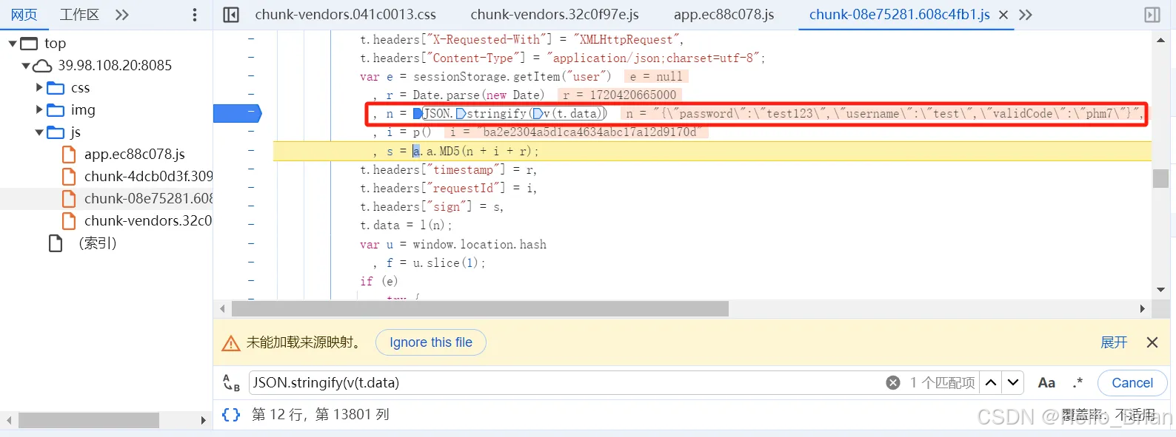Image resolution: width=1176 pixels, height=437 pixels.
Task: Jump to next search match
Action: (x=1013, y=382)
